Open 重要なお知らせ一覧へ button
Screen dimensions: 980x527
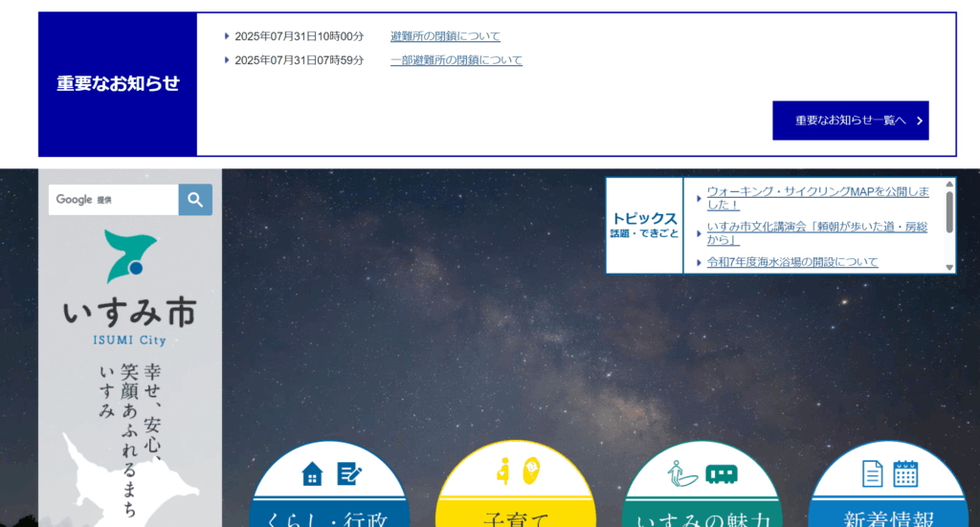coord(851,121)
